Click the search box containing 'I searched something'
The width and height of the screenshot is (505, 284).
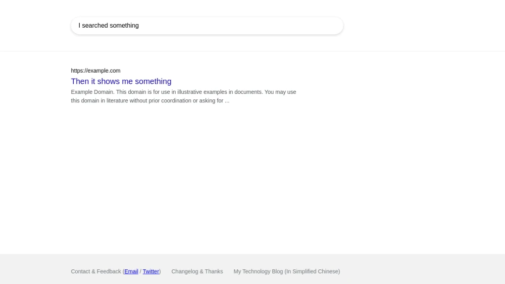(x=207, y=26)
